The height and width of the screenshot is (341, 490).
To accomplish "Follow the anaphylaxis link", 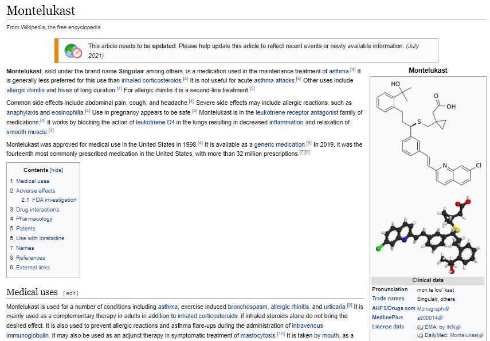I will (x=22, y=112).
